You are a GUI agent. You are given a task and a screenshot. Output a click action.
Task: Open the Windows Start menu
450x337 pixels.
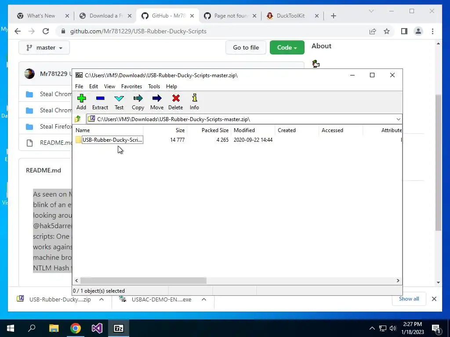tap(11, 328)
